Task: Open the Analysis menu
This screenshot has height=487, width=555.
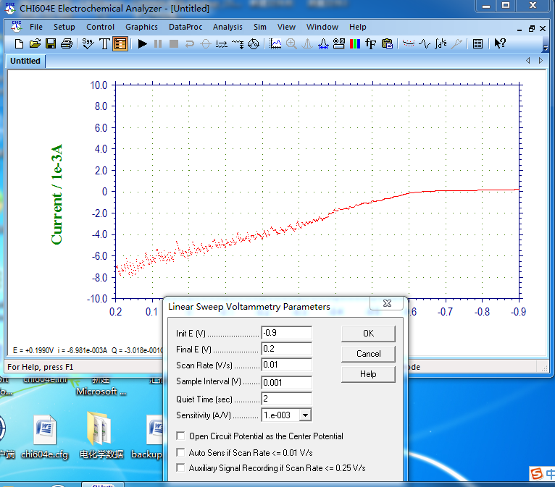Action: (x=228, y=27)
